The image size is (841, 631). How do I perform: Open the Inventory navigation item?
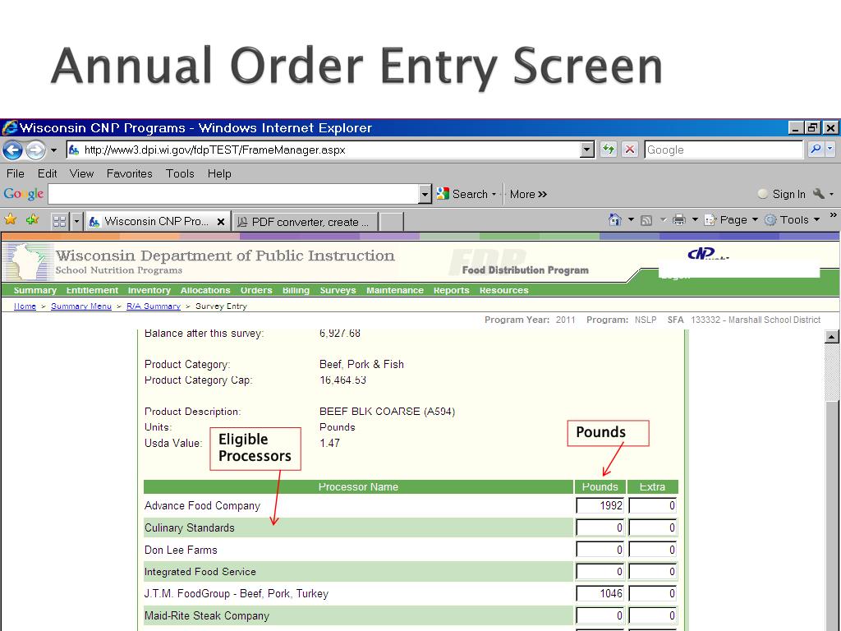point(149,290)
